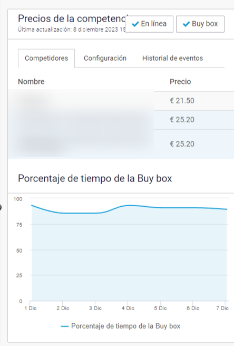The image size is (234, 346).
Task: Click the 1 Dic point on chart axis
Action: [31, 308]
